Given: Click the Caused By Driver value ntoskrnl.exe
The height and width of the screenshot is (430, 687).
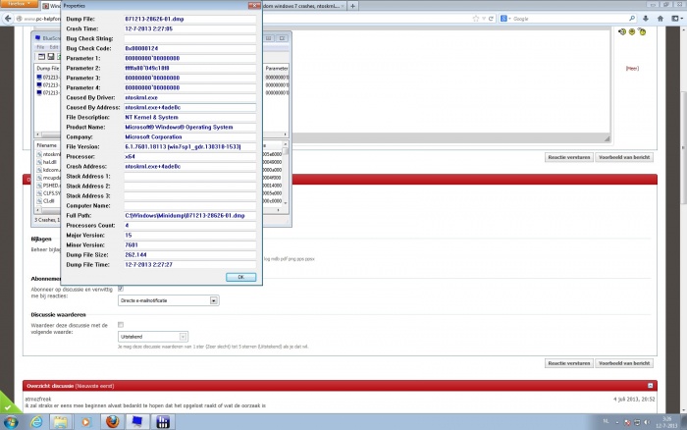Looking at the screenshot, I should (x=189, y=97).
